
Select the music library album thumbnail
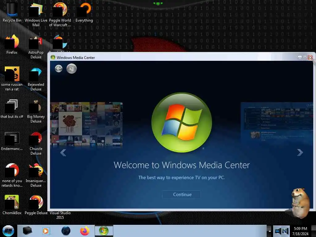click(x=86, y=124)
